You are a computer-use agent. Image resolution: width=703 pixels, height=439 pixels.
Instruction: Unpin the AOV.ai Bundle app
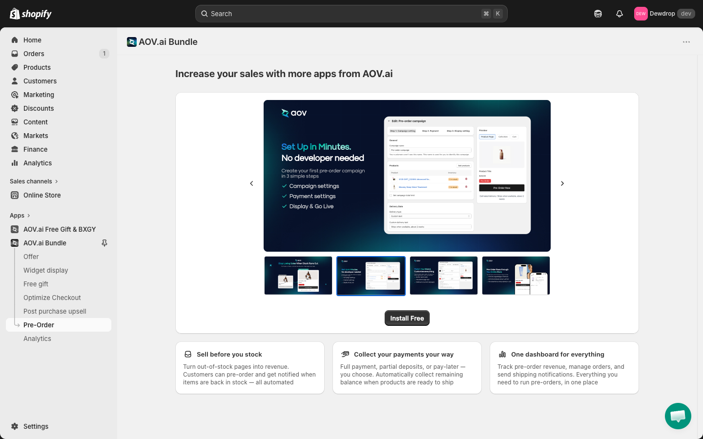[x=104, y=243]
